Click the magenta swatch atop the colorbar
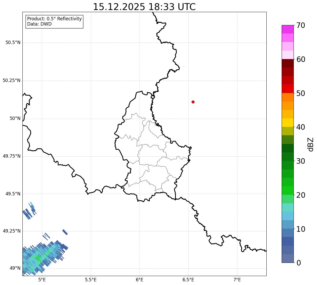 287,29
